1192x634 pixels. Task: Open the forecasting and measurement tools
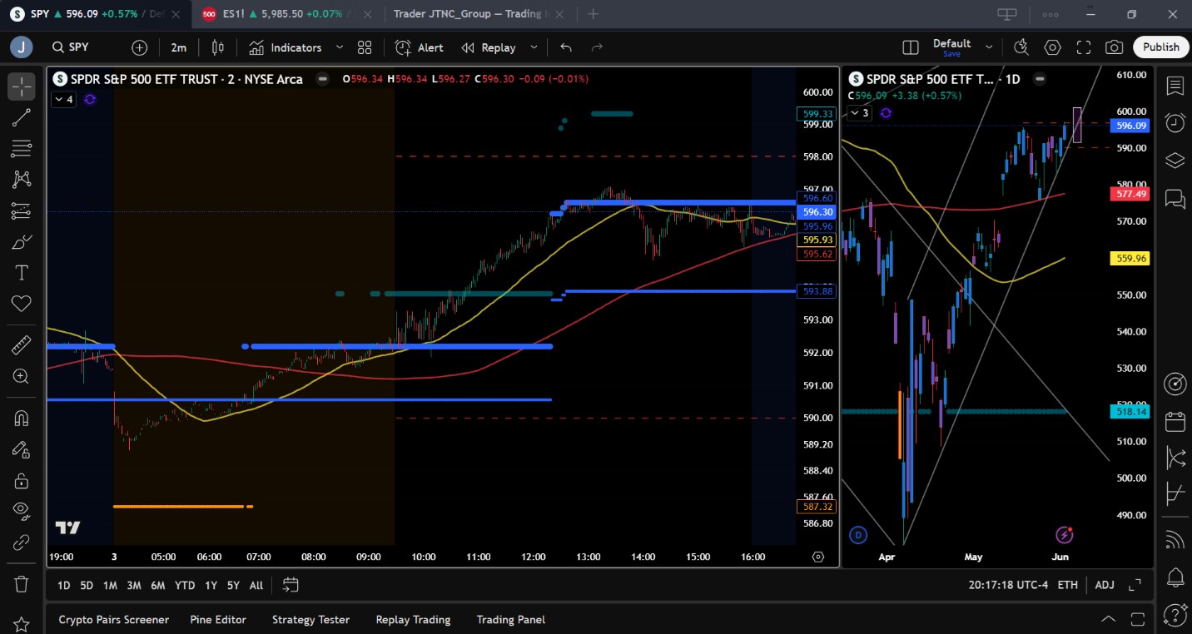pos(22,211)
